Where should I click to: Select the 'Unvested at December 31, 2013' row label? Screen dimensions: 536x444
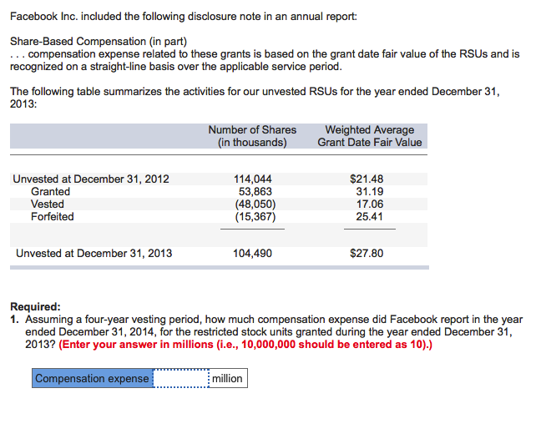click(94, 253)
